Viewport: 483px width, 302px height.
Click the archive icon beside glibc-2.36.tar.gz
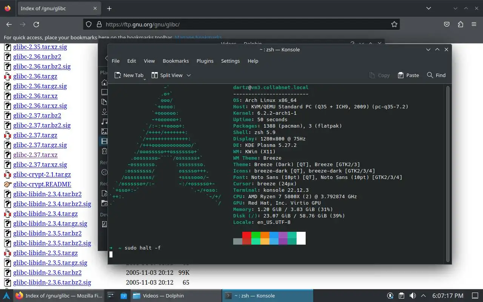8,76
